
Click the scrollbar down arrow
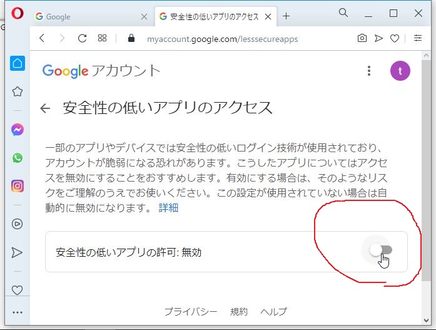(x=426, y=320)
